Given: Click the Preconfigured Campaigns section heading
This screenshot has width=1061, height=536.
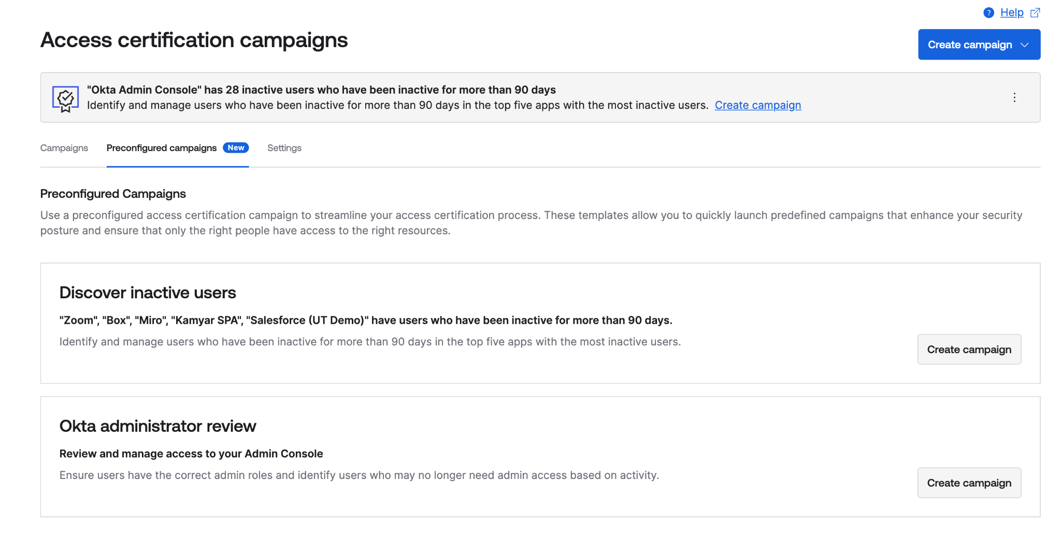Looking at the screenshot, I should (113, 194).
